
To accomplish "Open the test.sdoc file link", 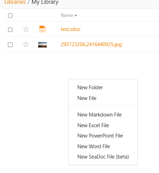I will point(70,29).
